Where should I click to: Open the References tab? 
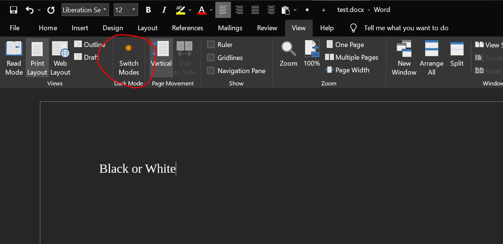click(188, 28)
